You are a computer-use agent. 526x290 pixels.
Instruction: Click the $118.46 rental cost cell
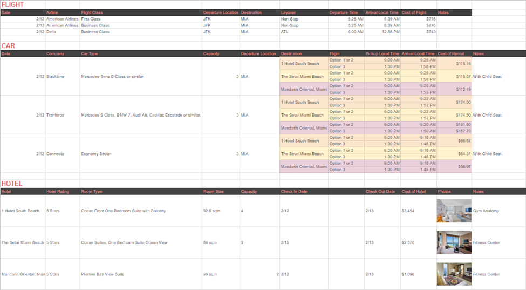(x=454, y=63)
